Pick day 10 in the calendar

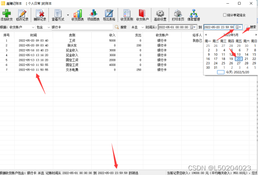point(216,54)
